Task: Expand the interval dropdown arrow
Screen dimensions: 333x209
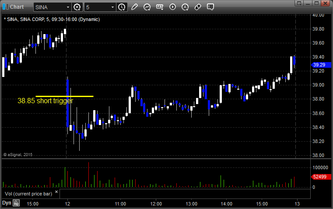Action: pos(113,7)
